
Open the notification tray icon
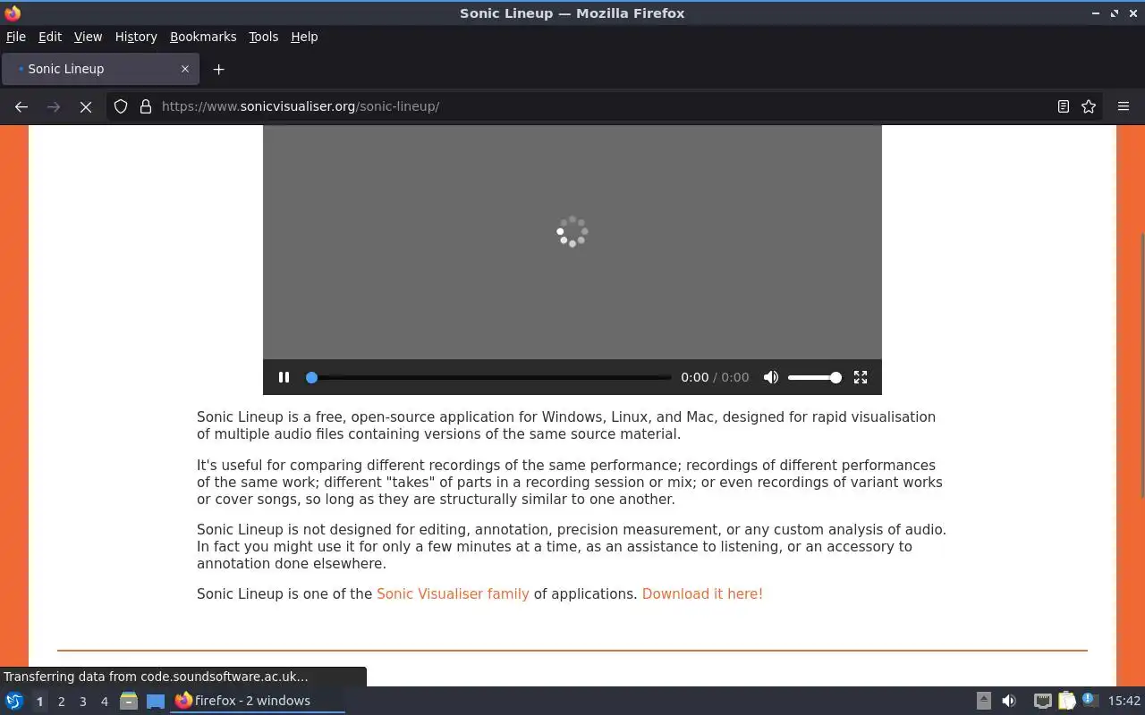[x=1090, y=700]
